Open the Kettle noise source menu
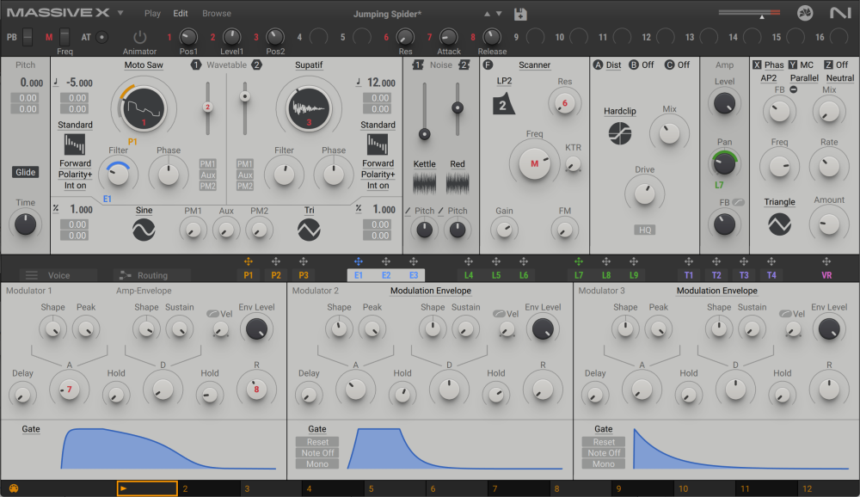The image size is (860, 497). click(425, 164)
